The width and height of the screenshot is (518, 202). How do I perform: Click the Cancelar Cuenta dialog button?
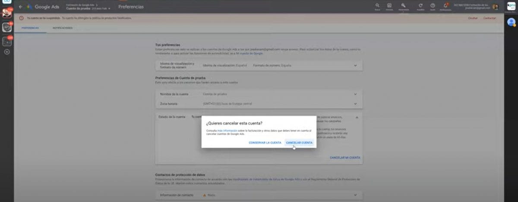(x=299, y=143)
